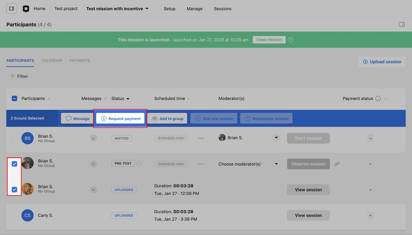Click View session for Carly S.

click(x=308, y=215)
